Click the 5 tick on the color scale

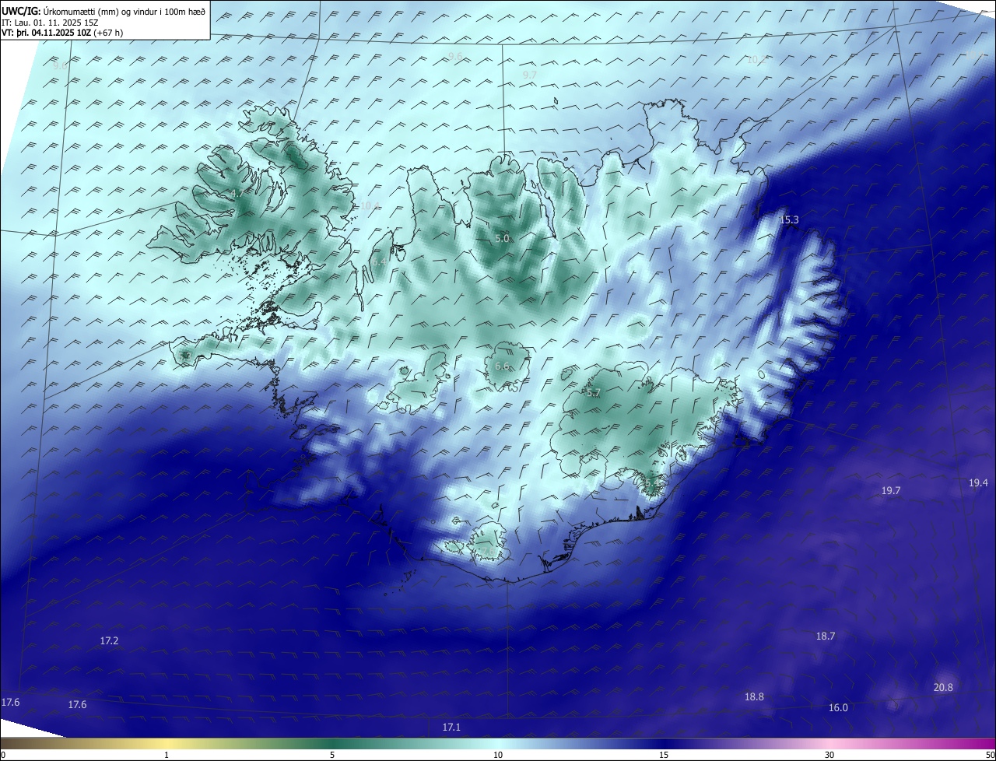tap(332, 756)
